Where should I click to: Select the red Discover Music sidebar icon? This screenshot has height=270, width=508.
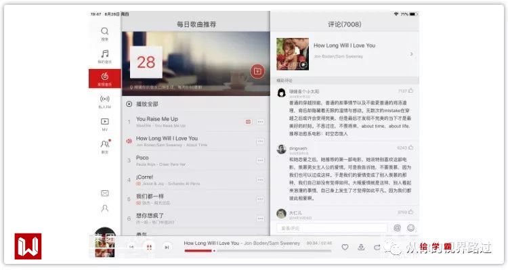pos(104,76)
